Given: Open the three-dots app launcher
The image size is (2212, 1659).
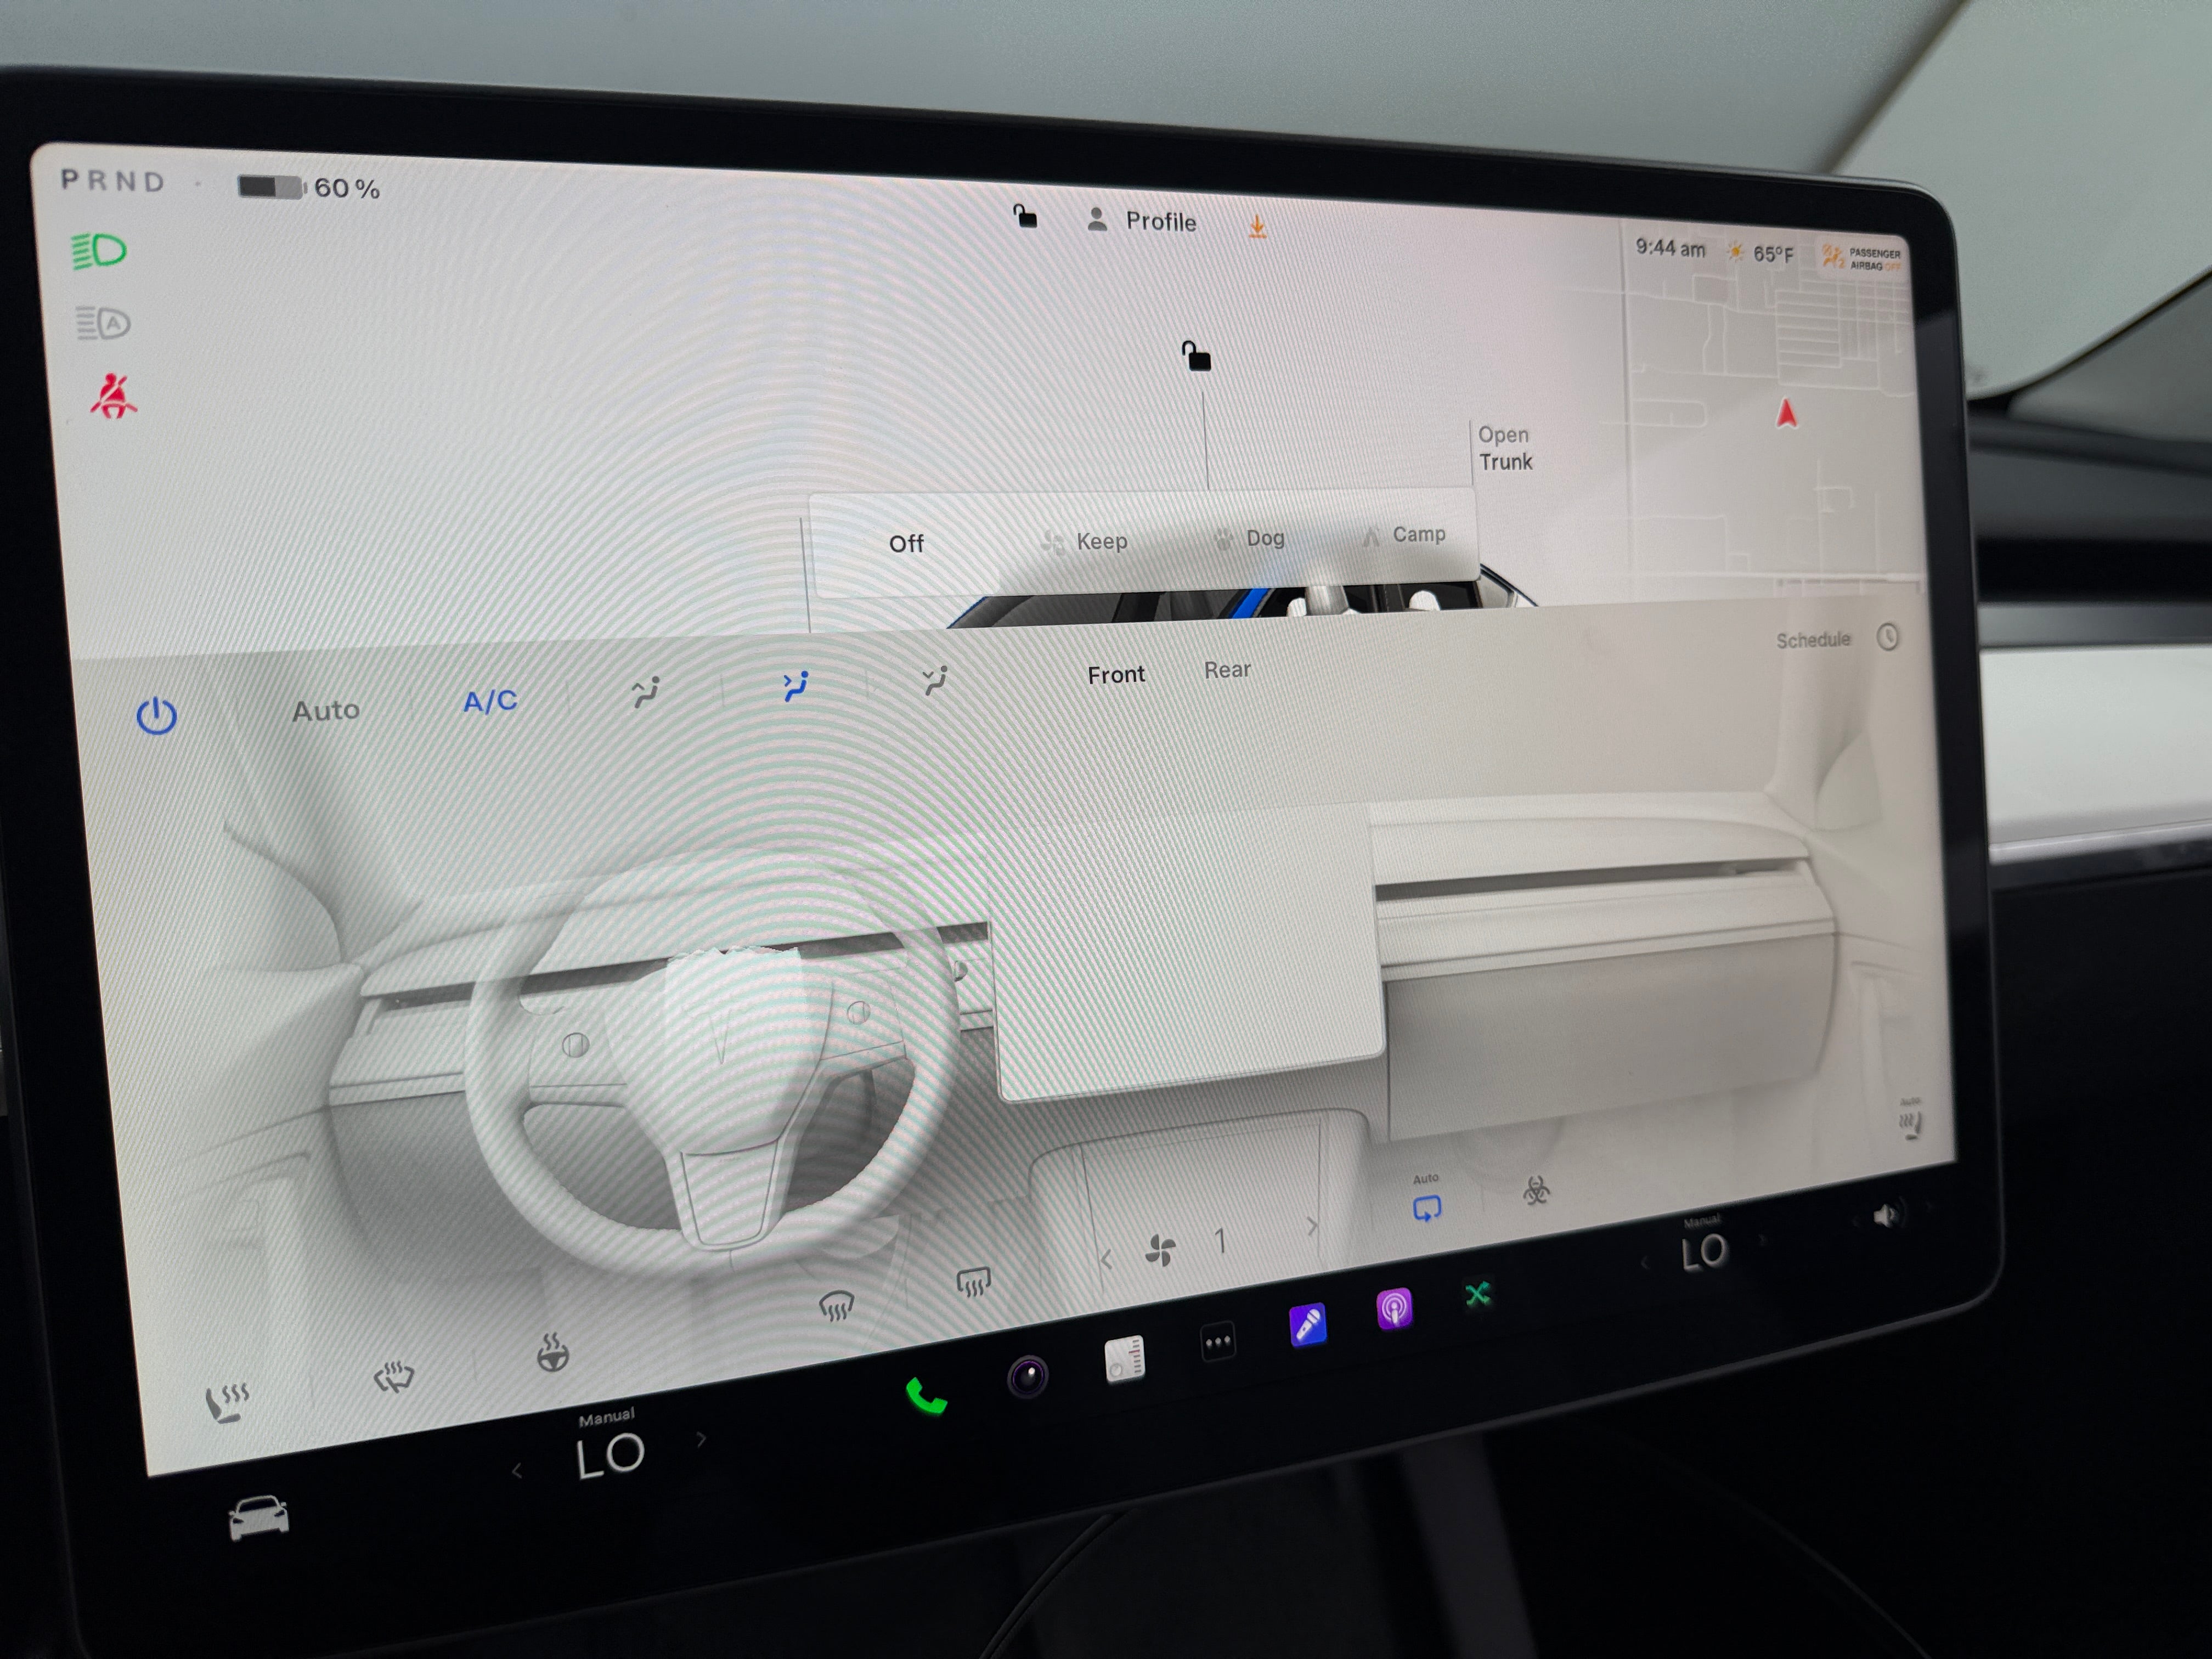Looking at the screenshot, I should tap(1218, 1343).
